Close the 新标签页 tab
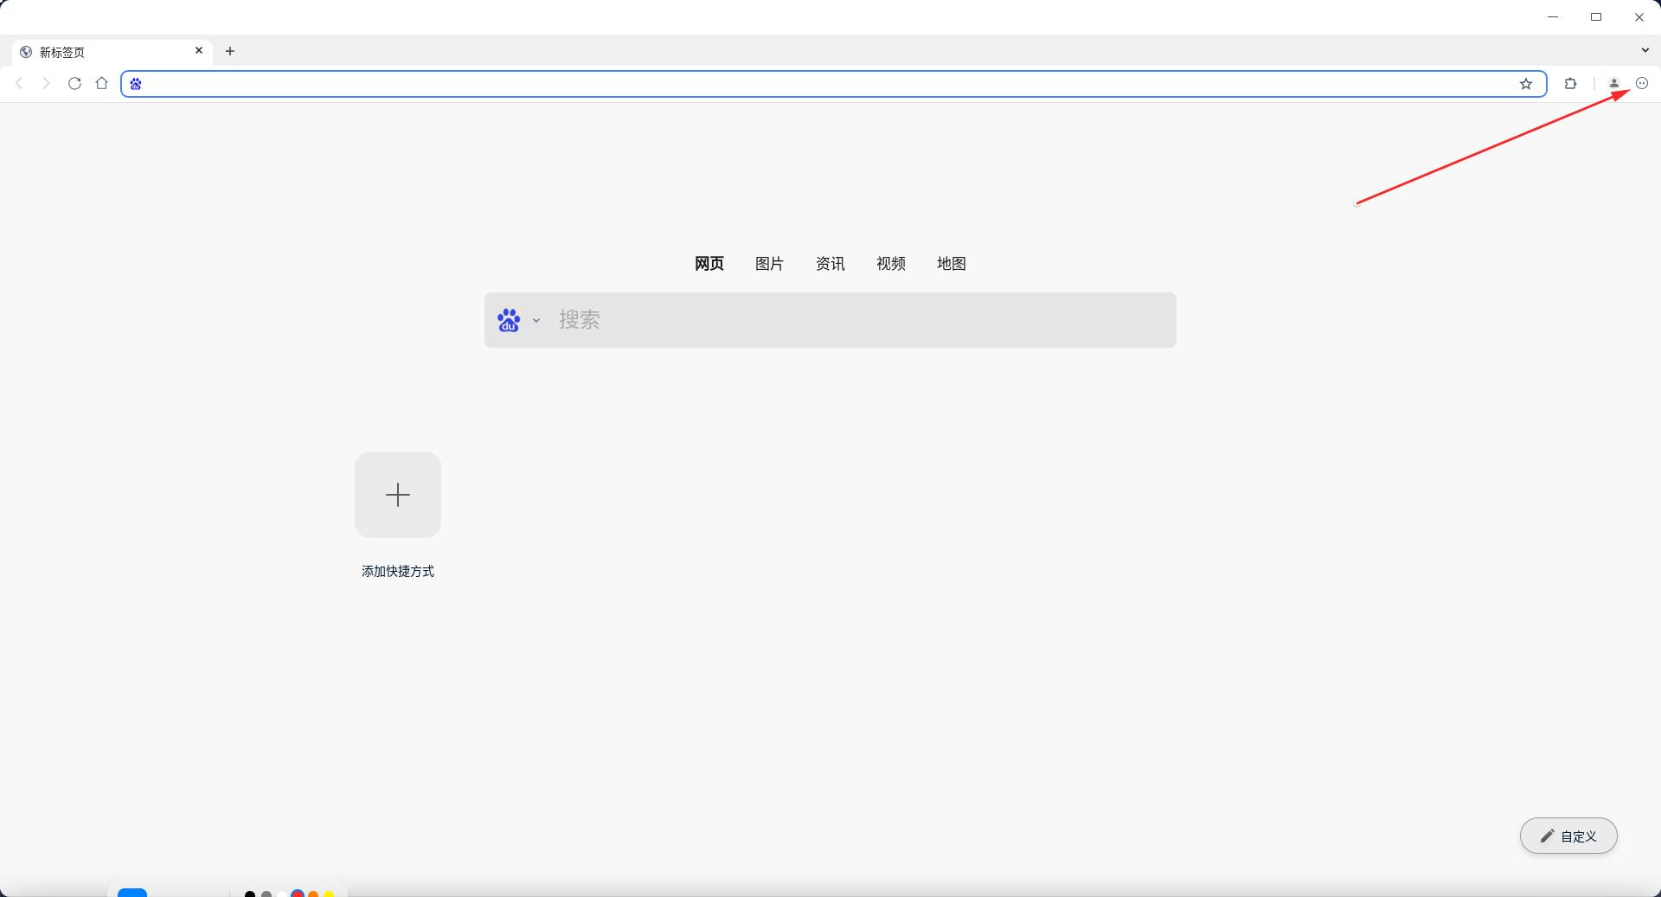Image resolution: width=1661 pixels, height=897 pixels. point(199,51)
